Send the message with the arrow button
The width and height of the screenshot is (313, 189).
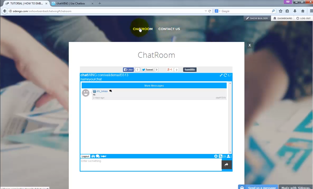click(x=227, y=165)
